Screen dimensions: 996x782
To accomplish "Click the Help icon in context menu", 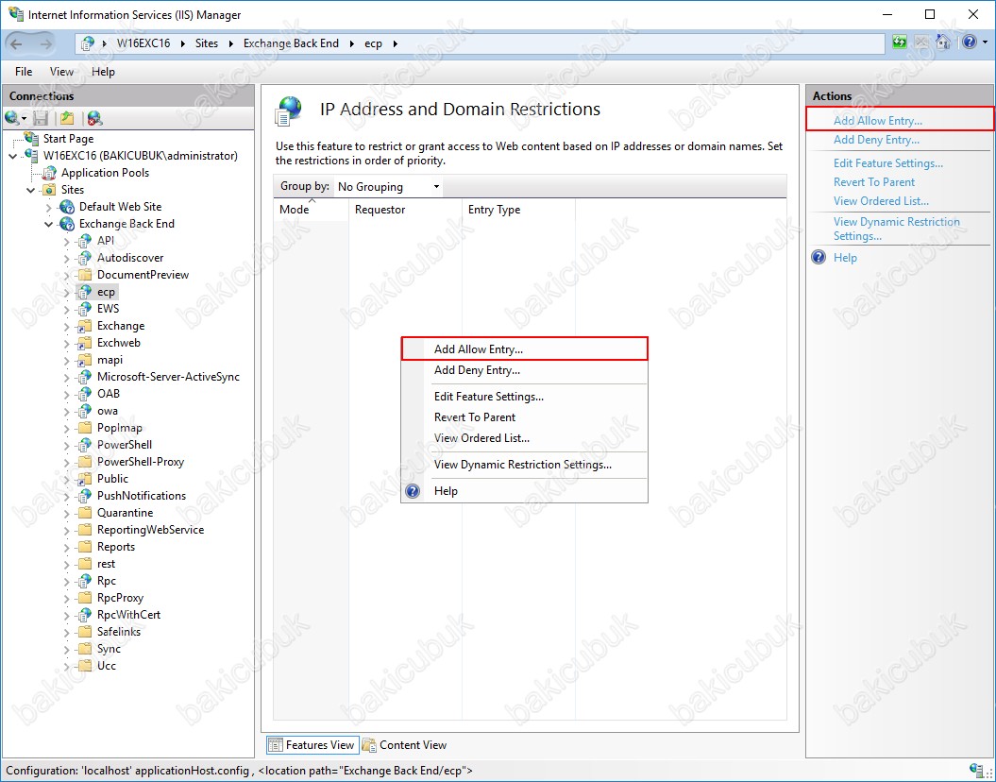I will [413, 491].
